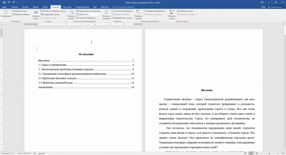Viewport: 286px width, 155px height.
Task: Click the 'Введение' table of contents entry
Action: click(86, 60)
